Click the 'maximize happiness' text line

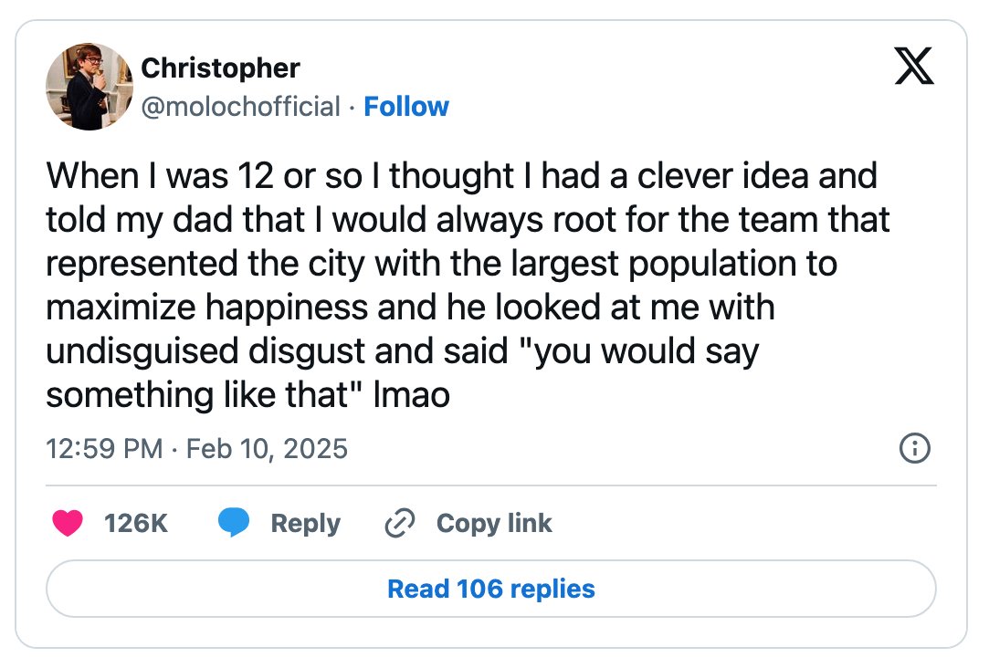click(206, 308)
